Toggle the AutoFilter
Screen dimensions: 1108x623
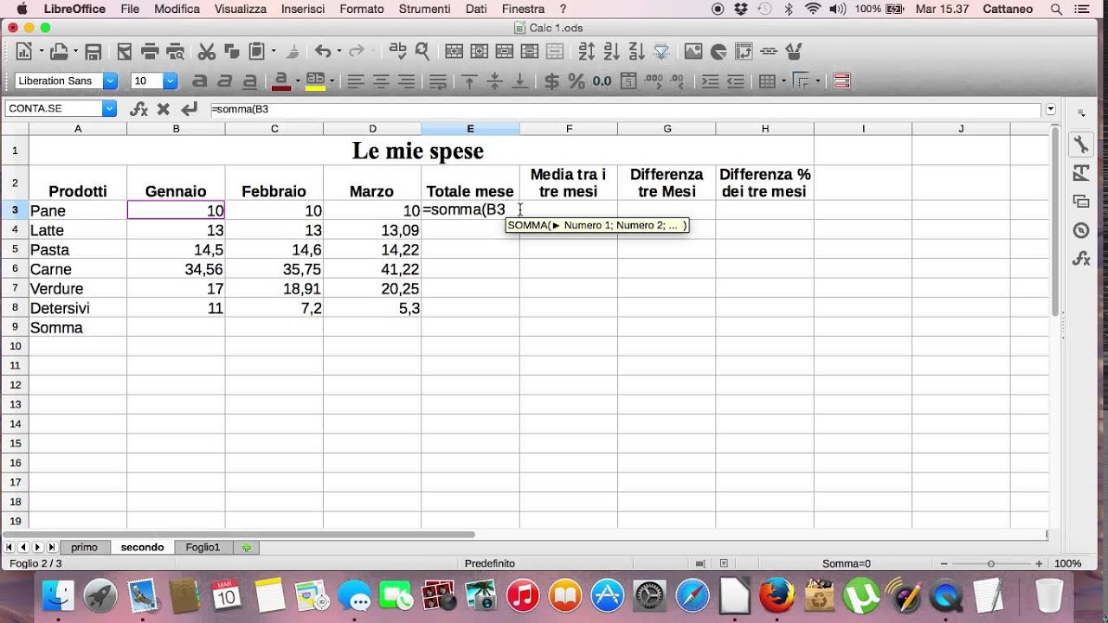coord(661,52)
